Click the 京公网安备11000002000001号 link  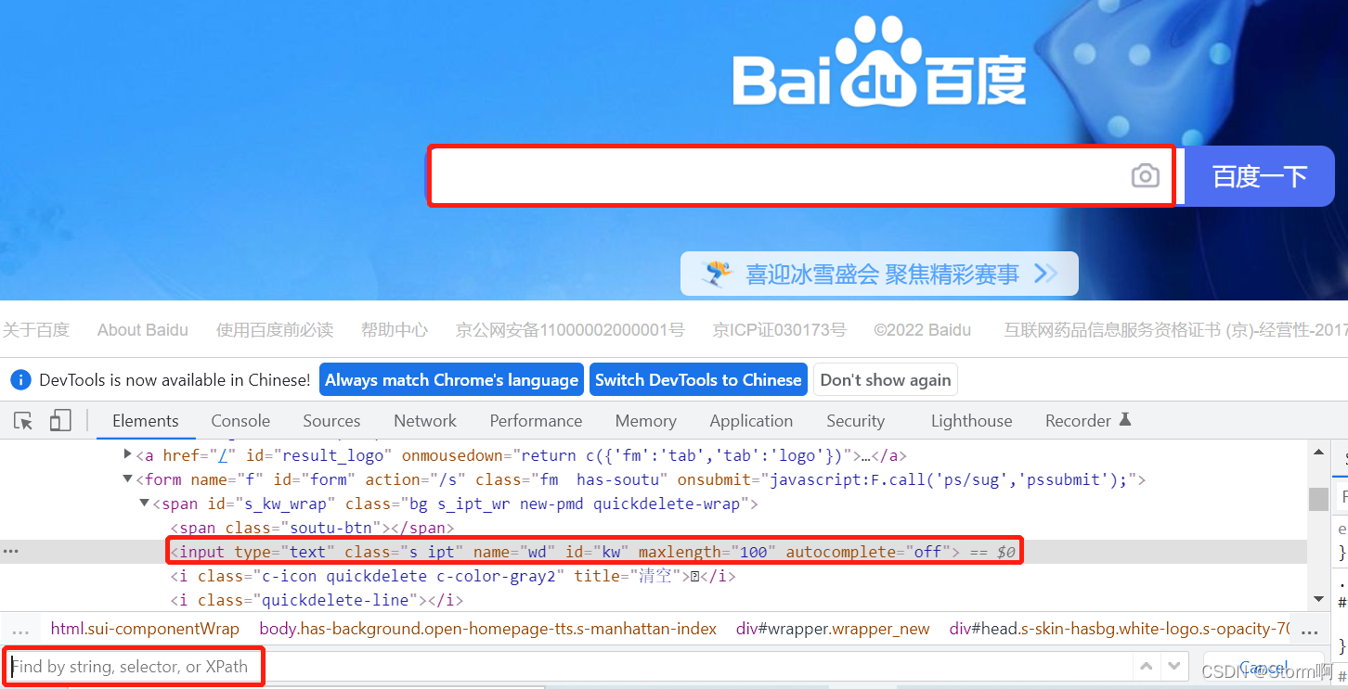point(570,330)
